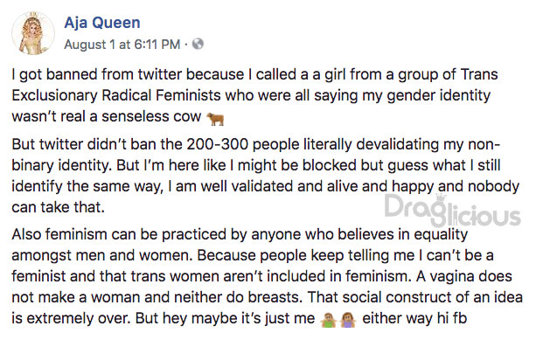Open the August 1 at 6:11 PM timestamp
Screen dimensions: 543x340
click(x=122, y=45)
